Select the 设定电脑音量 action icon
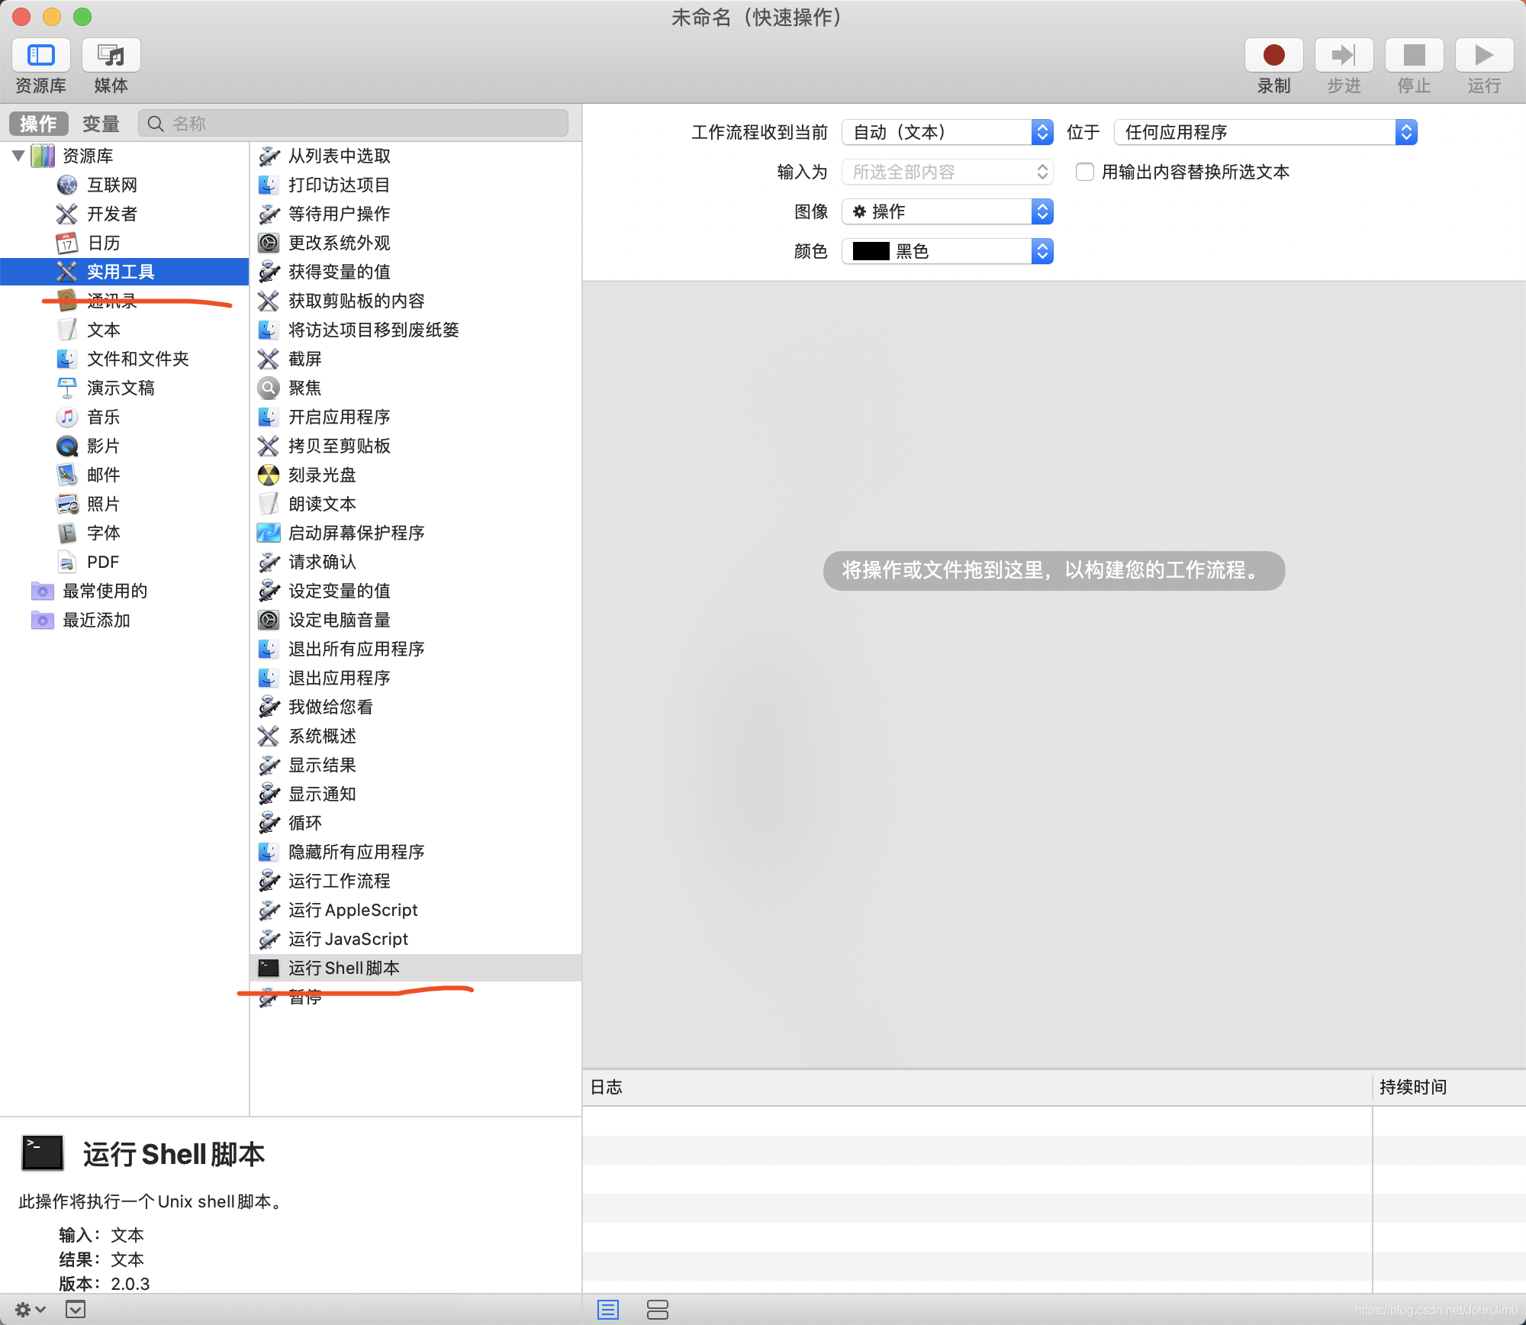 269,620
